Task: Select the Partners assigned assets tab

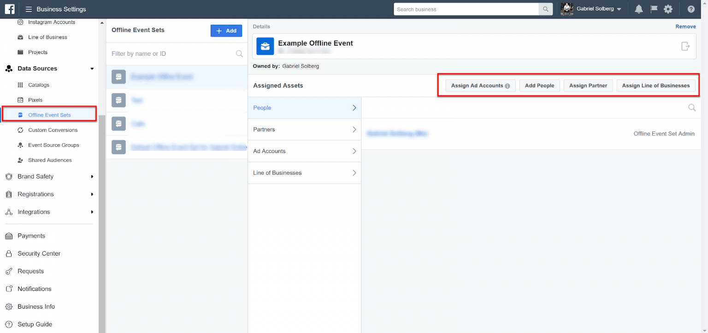Action: [x=304, y=129]
